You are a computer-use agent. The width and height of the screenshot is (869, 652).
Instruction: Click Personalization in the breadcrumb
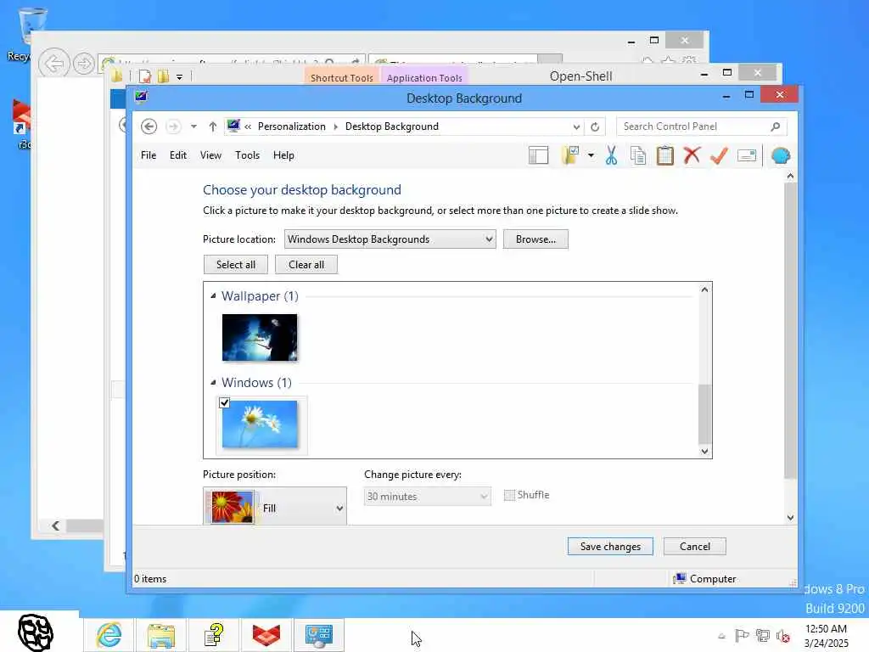[292, 126]
